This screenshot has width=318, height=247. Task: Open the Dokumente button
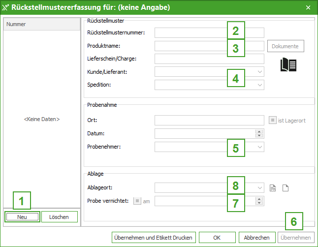click(286, 46)
